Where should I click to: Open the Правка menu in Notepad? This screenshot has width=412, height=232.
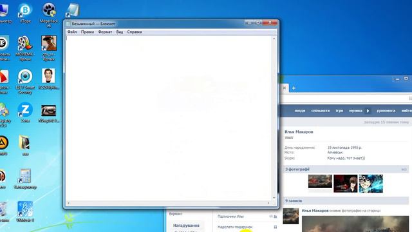88,32
